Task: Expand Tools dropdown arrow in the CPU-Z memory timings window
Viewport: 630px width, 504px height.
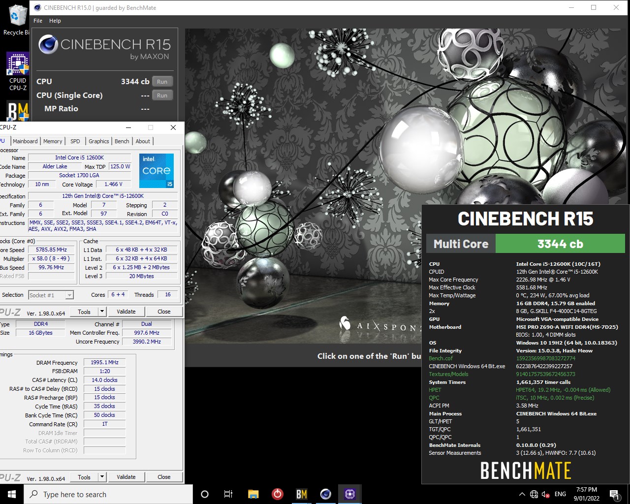Action: point(102,477)
